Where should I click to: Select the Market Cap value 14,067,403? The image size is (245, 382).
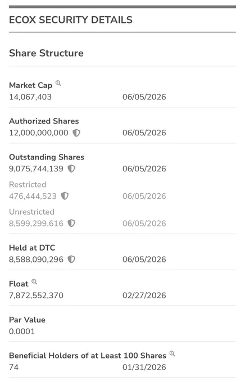click(30, 97)
